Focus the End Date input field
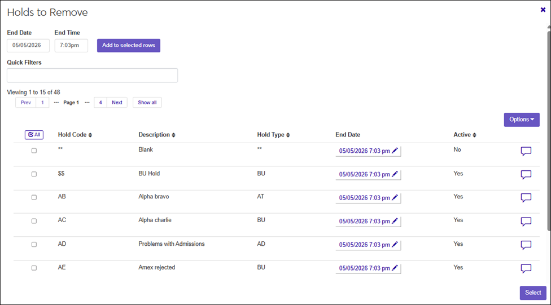 click(x=28, y=45)
